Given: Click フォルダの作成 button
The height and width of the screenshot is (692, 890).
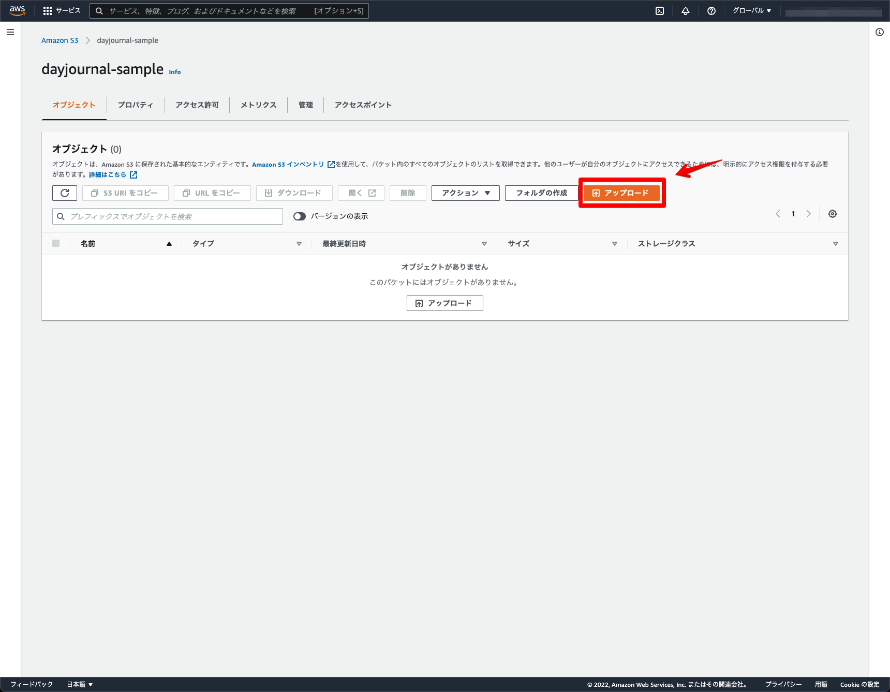Looking at the screenshot, I should pyautogui.click(x=542, y=193).
